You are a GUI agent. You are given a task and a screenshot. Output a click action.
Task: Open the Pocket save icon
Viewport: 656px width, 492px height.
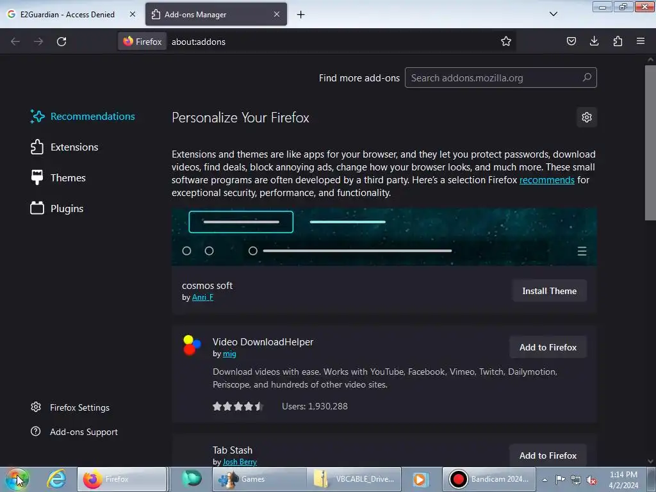(571, 41)
